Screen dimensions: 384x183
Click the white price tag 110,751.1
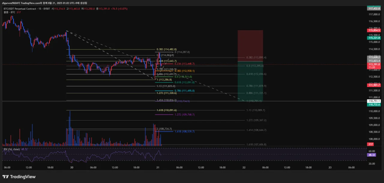tap(374, 101)
